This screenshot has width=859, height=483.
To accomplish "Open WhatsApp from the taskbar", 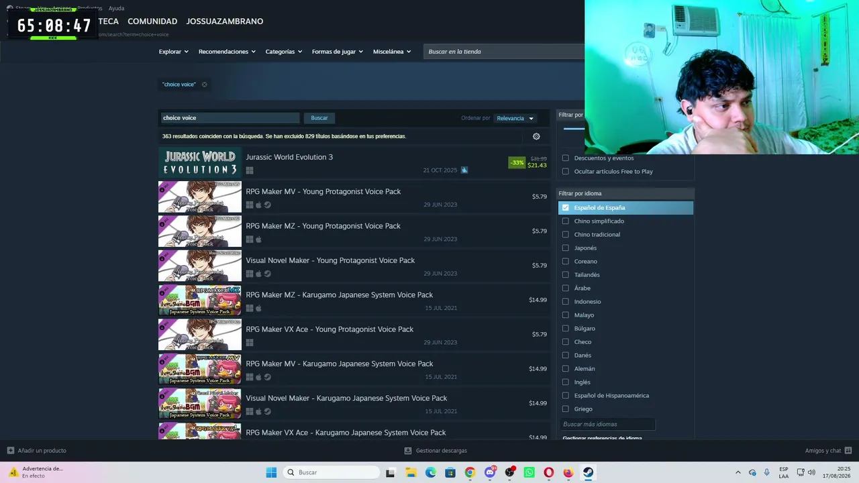I will (529, 472).
